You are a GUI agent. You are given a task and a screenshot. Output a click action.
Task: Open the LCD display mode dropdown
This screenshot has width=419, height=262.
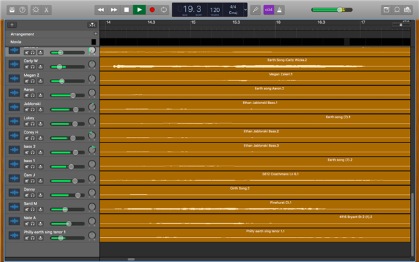tap(245, 10)
